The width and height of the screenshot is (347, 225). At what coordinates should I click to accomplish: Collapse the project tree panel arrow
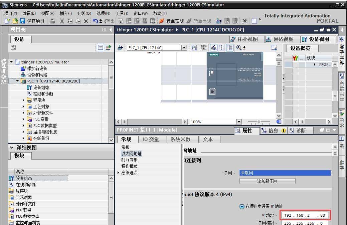[111, 30]
